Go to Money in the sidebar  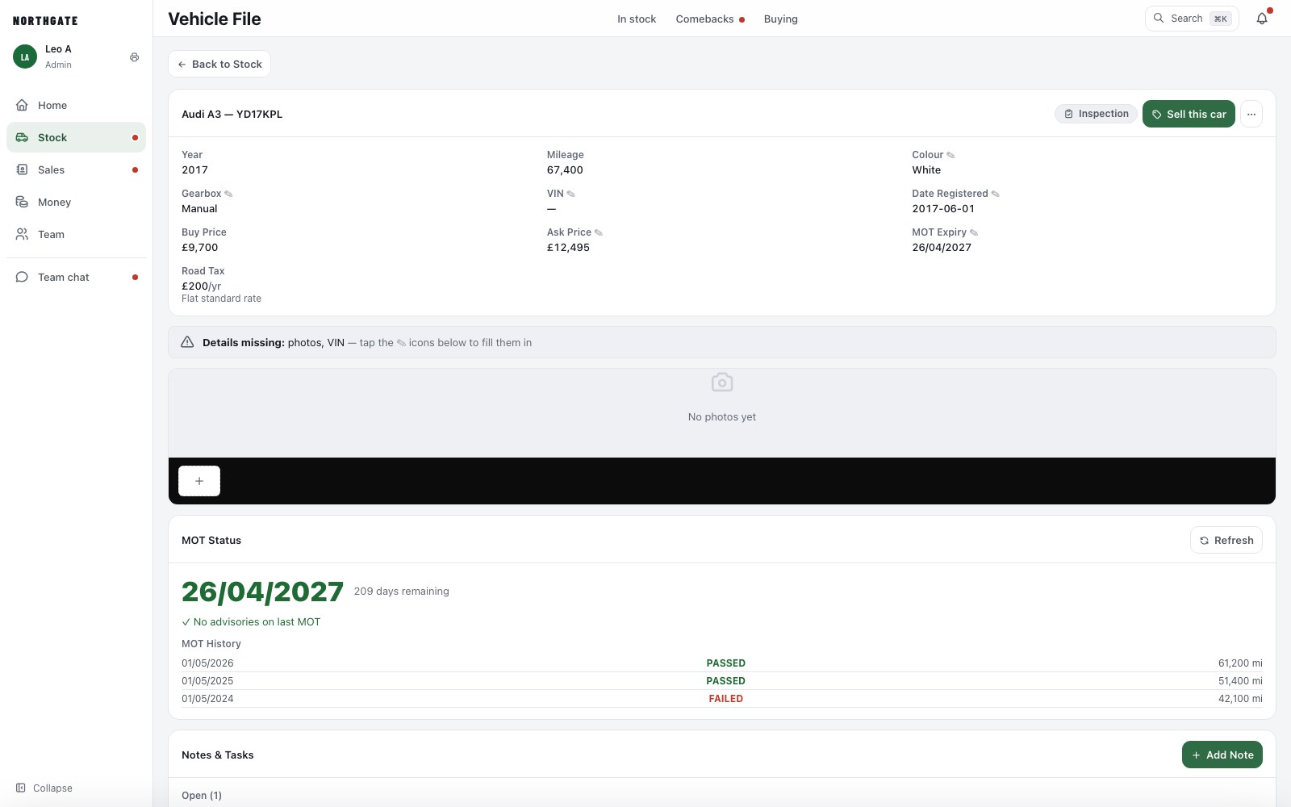tap(76, 202)
